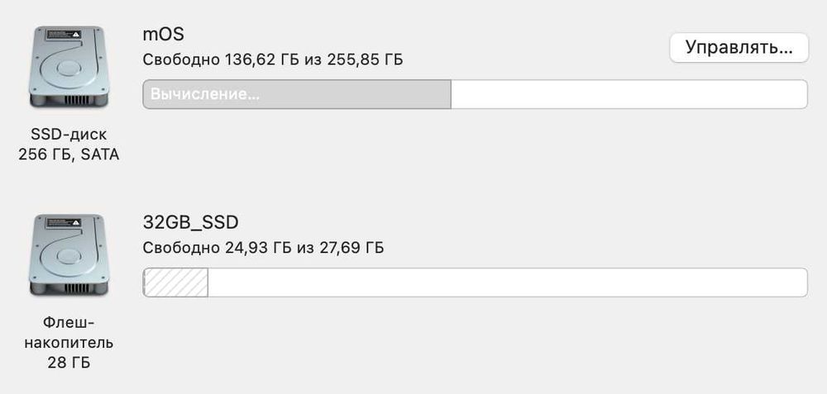Image resolution: width=827 pixels, height=394 pixels.
Task: Click the Вычисление… text in storage bar
Action: point(205,94)
